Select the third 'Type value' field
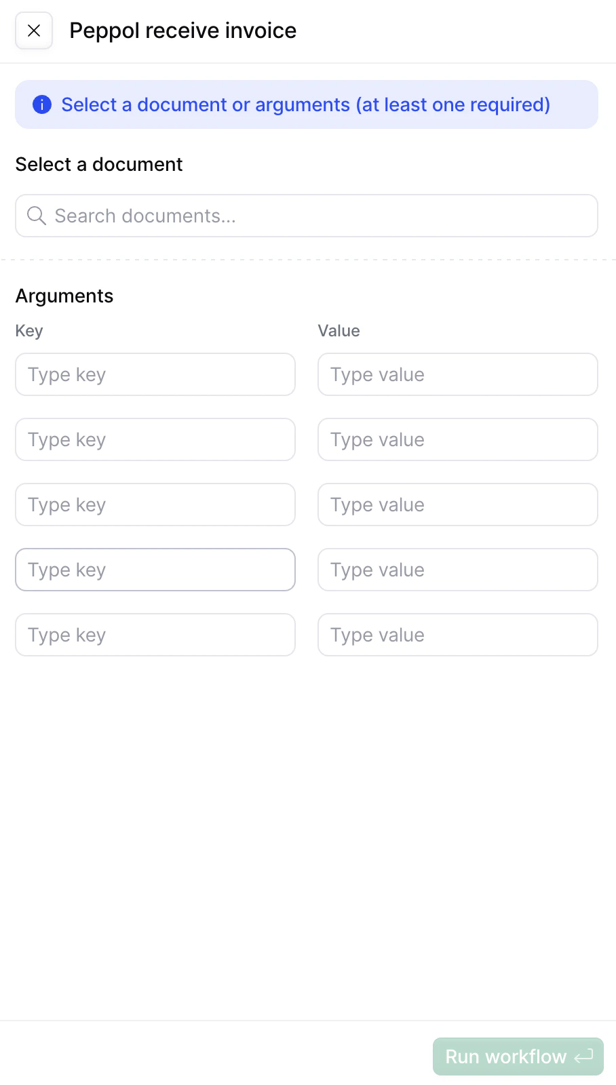Image resolution: width=616 pixels, height=1085 pixels. pyautogui.click(x=457, y=505)
